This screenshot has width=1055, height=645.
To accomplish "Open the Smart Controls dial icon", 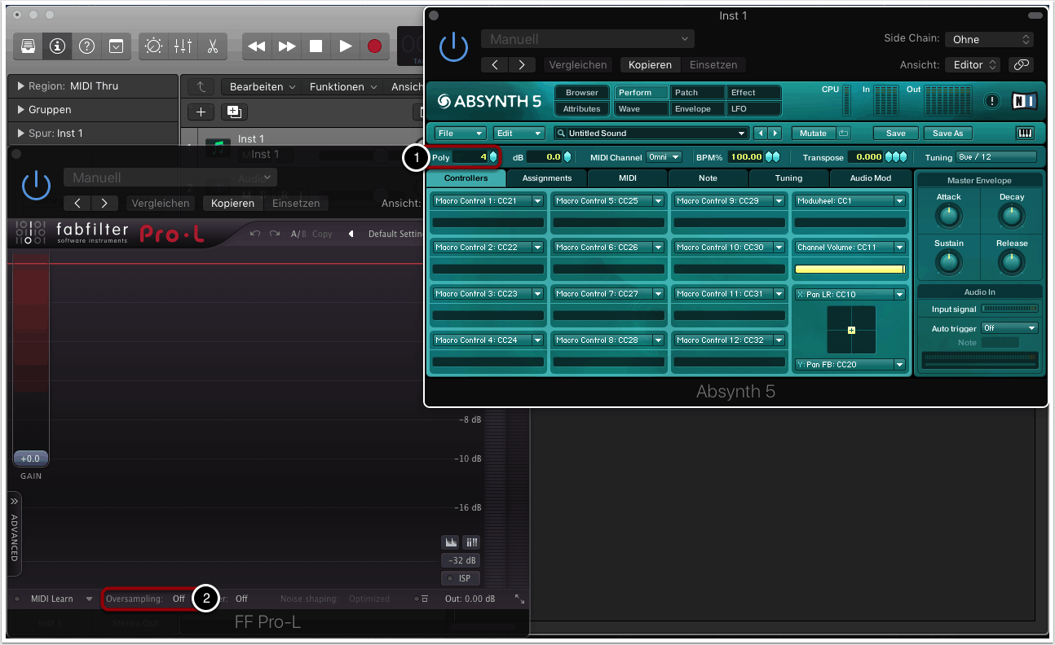I will [x=153, y=46].
